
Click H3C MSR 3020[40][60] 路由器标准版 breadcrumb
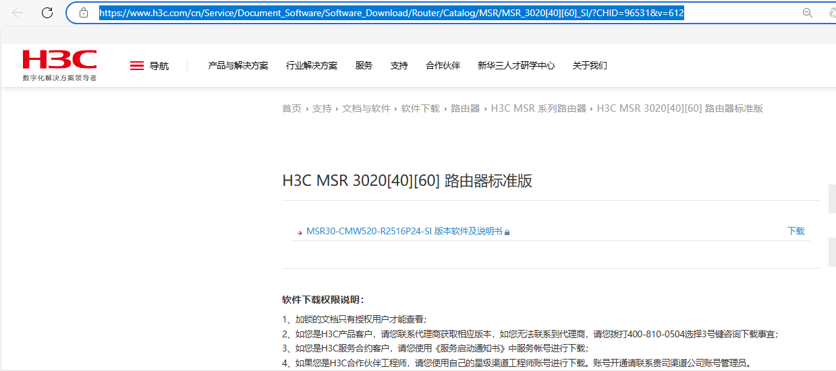(680, 108)
